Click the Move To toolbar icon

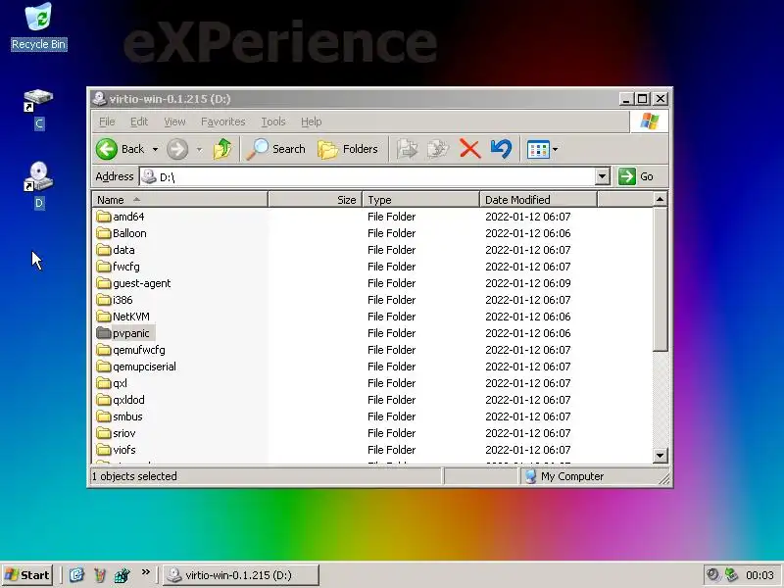tap(407, 149)
